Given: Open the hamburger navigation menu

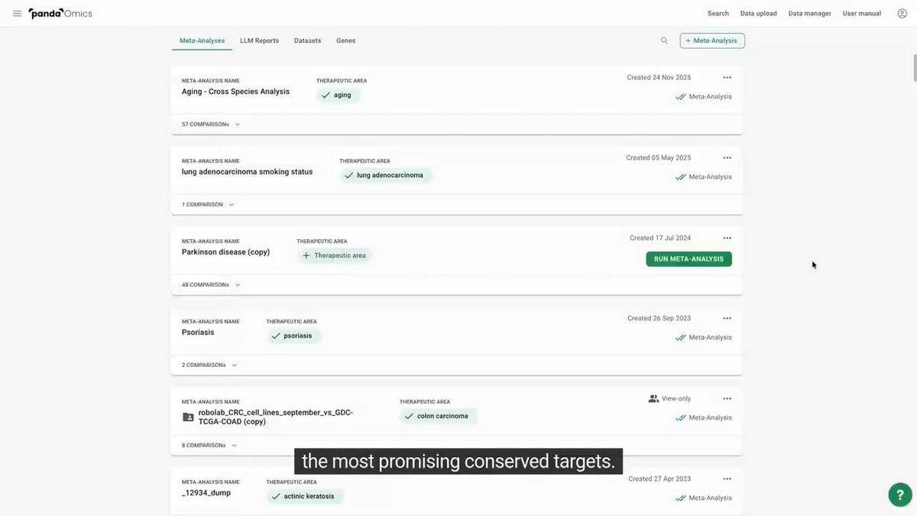Looking at the screenshot, I should [x=17, y=14].
